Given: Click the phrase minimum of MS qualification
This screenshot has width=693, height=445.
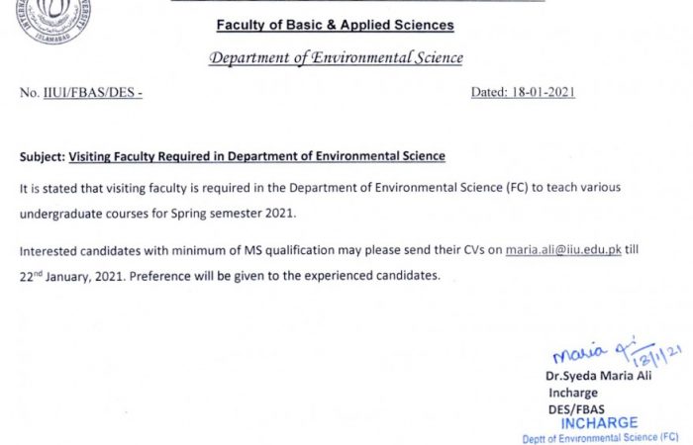Looking at the screenshot, I should pos(253,251).
